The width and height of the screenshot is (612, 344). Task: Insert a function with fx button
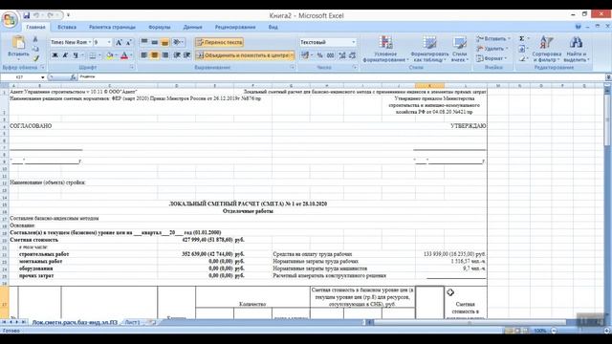click(x=73, y=77)
